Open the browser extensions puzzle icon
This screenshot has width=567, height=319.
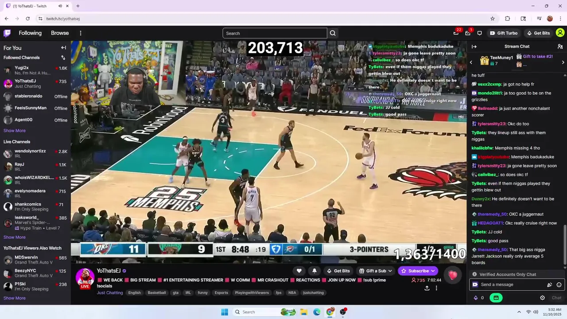tap(508, 19)
